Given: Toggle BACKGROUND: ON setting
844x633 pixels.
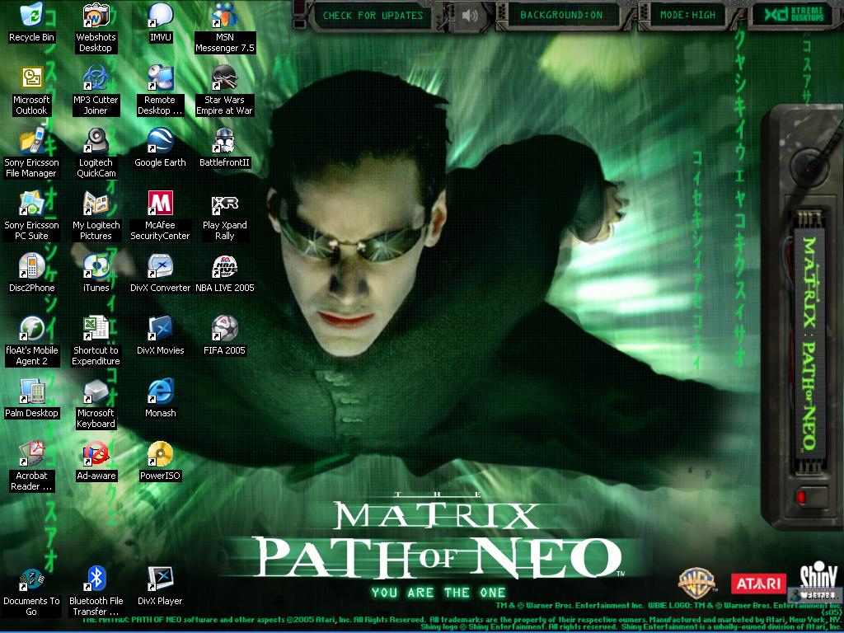Looking at the screenshot, I should [x=560, y=15].
